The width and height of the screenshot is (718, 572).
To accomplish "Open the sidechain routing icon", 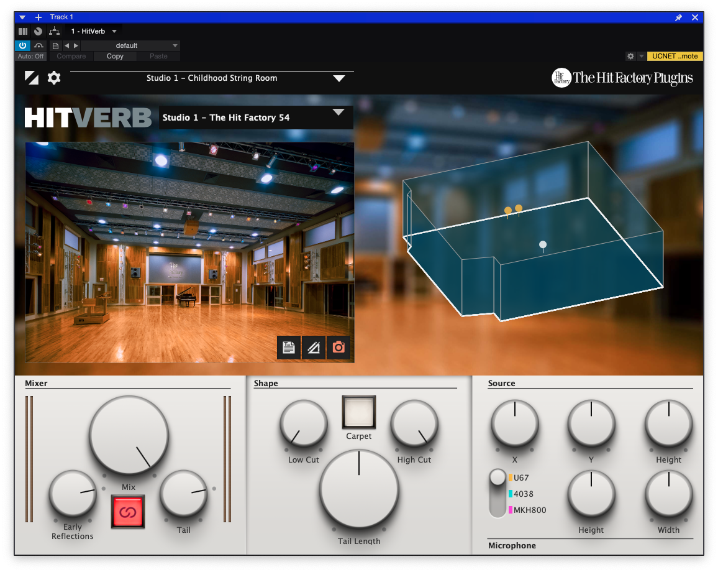I will coord(55,31).
